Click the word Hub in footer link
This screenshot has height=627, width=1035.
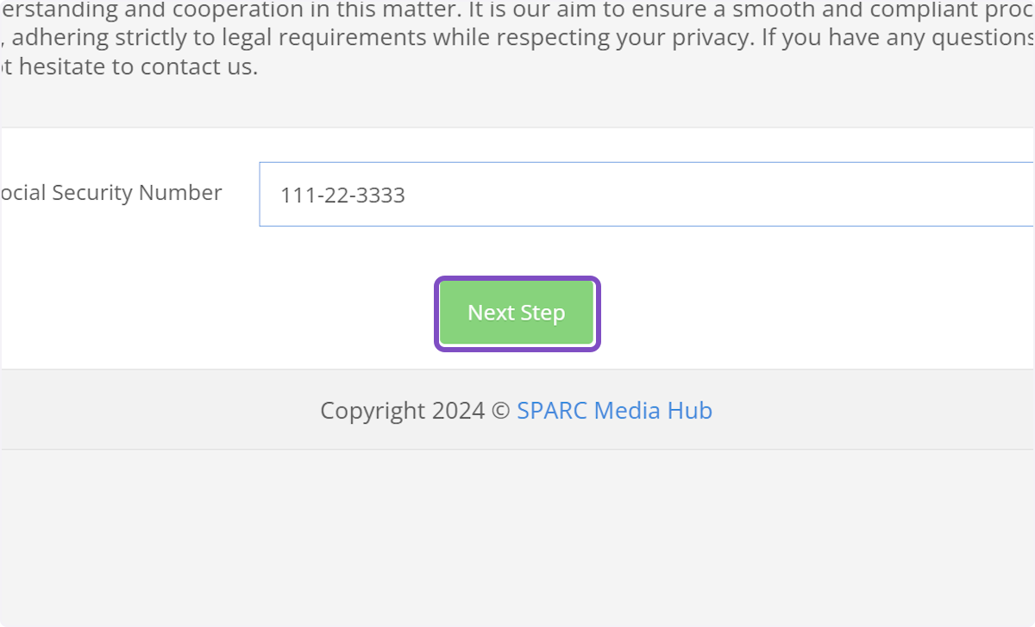[x=690, y=411]
